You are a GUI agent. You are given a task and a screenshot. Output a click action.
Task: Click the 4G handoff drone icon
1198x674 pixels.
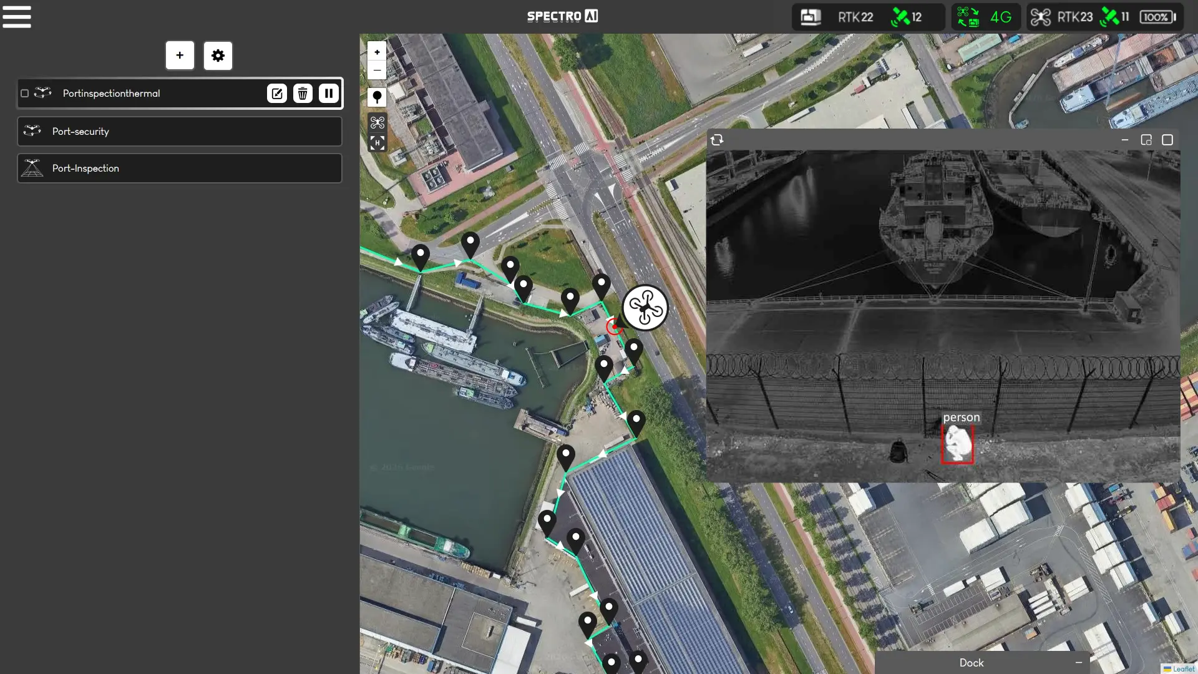click(x=967, y=17)
